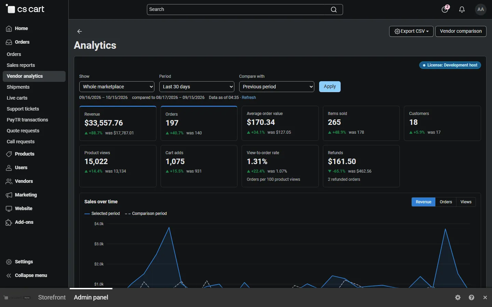
Task: Click the CS-Cart logo
Action: pos(25,9)
